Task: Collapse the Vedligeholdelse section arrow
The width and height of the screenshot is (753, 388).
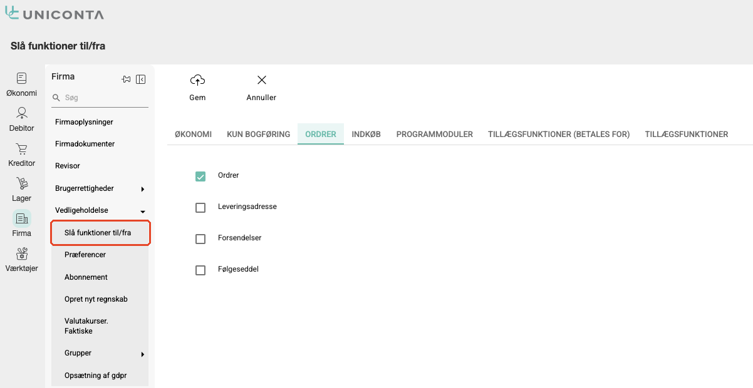Action: (143, 212)
